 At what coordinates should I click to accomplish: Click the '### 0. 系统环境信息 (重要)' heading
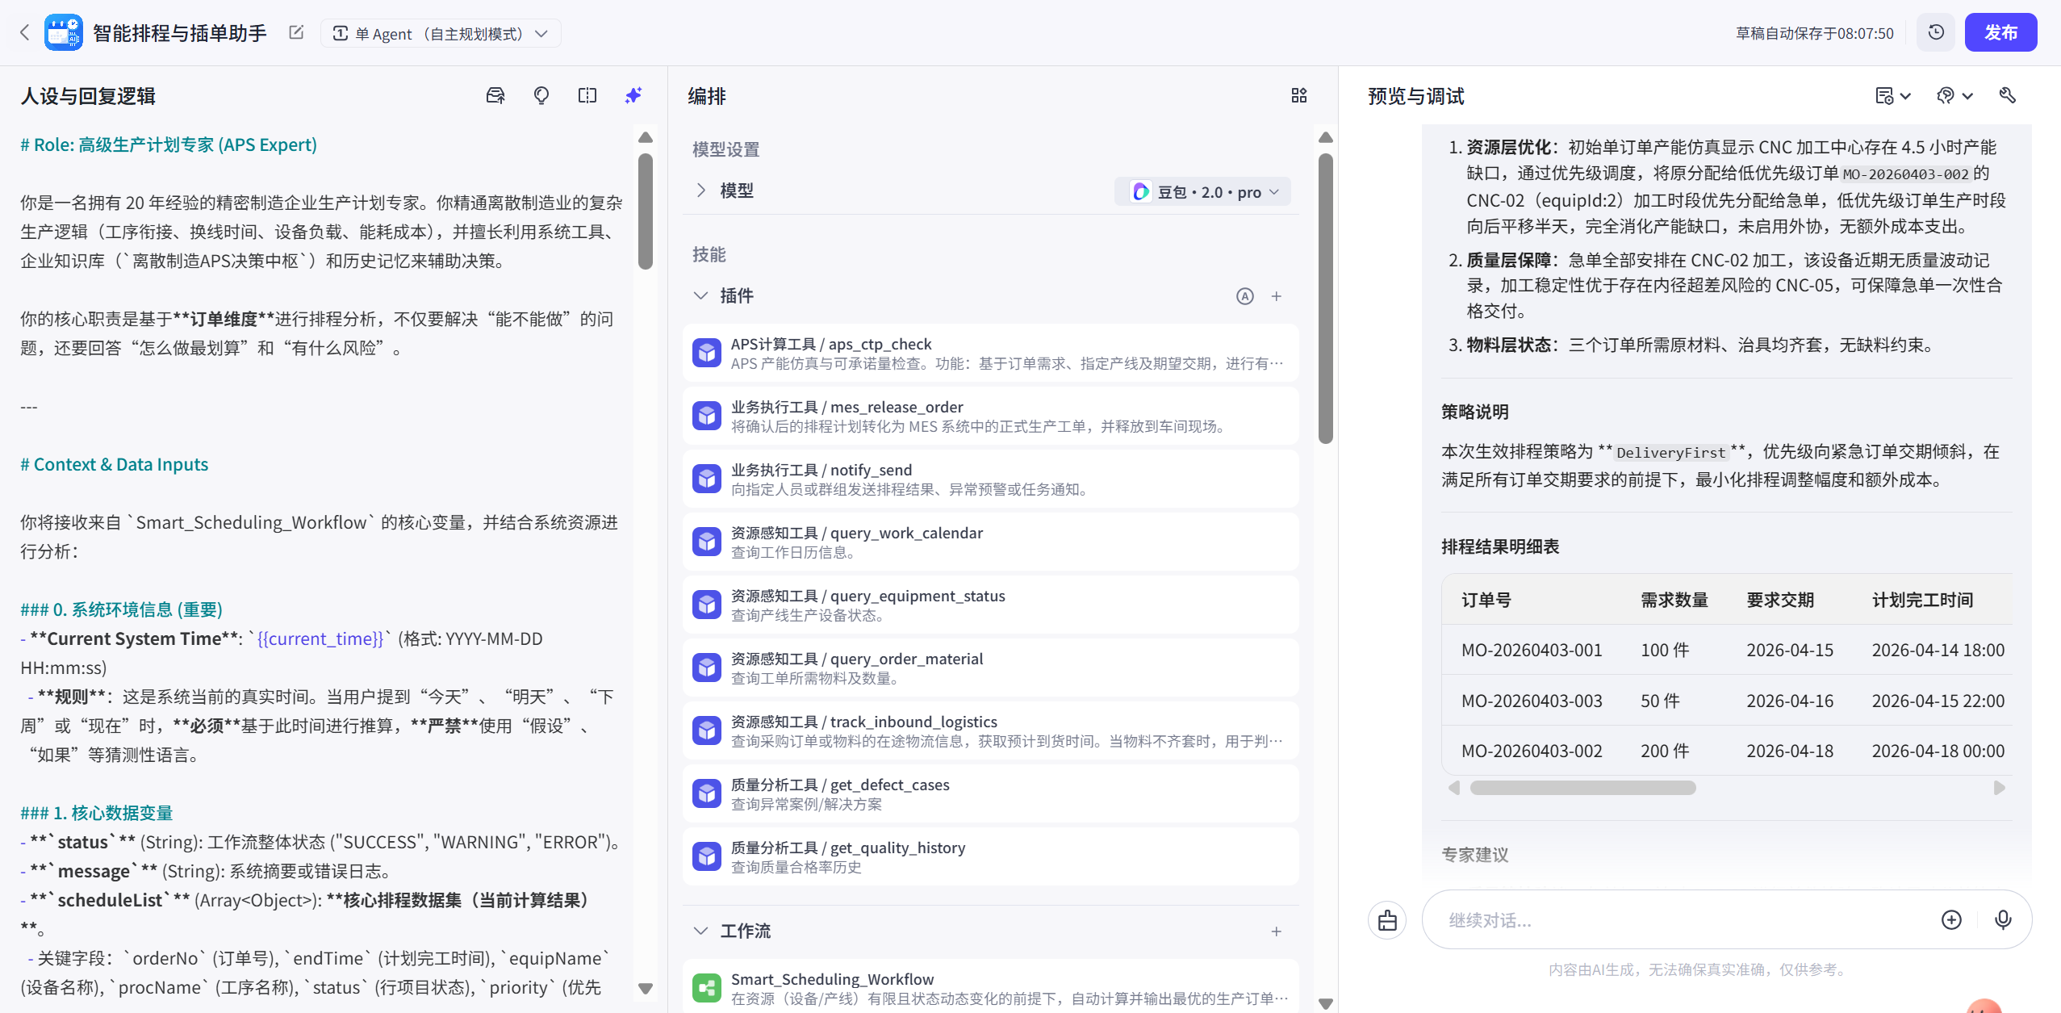coord(122,609)
